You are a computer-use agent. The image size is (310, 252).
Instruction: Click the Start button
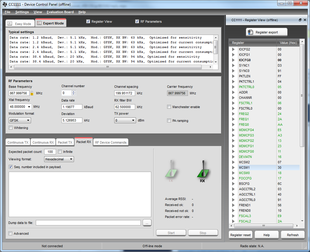(x=171, y=233)
